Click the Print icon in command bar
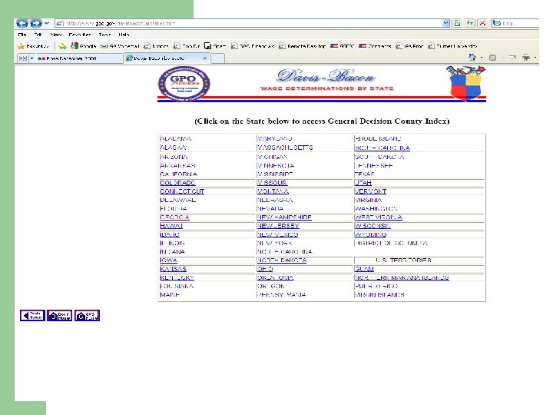The image size is (553, 415). pyautogui.click(x=526, y=57)
